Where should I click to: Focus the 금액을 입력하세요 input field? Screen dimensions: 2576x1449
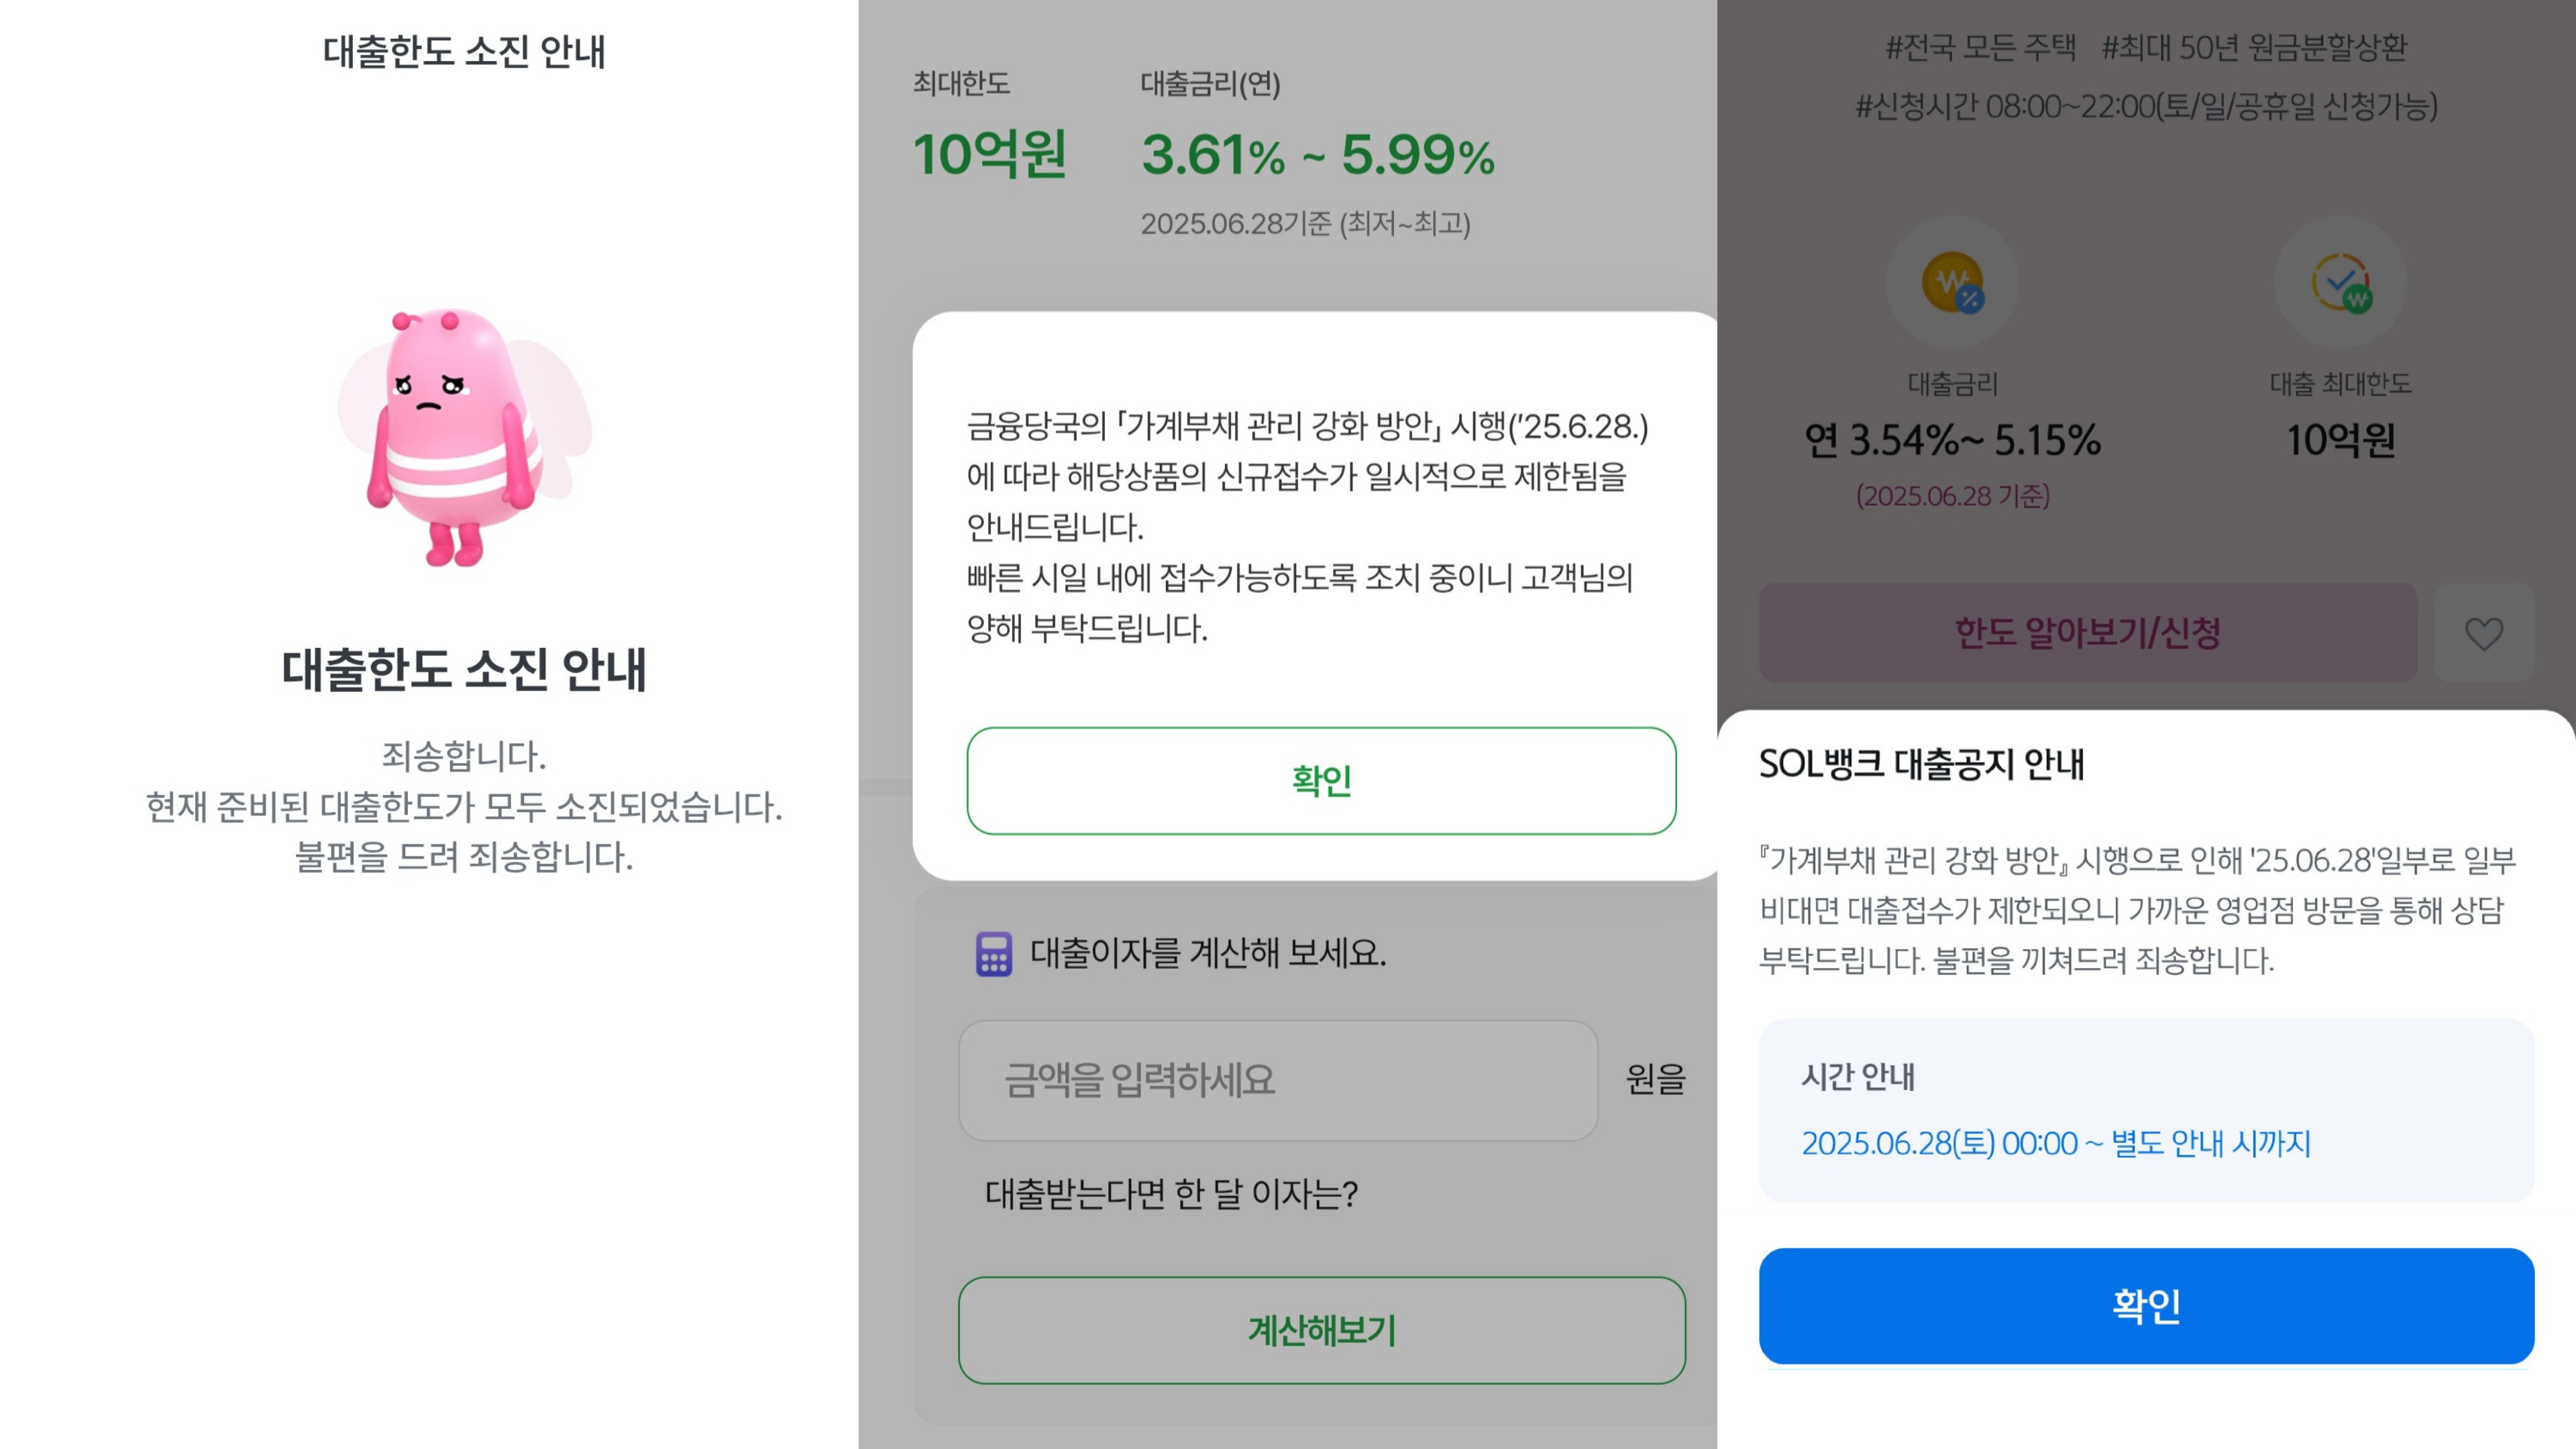1277,1080
